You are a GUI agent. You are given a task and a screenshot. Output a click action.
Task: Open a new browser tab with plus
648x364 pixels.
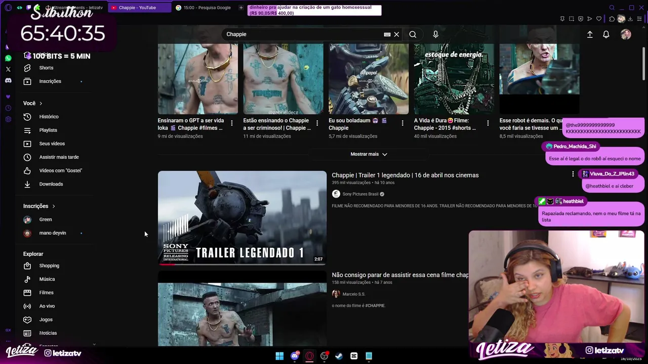click(x=241, y=8)
